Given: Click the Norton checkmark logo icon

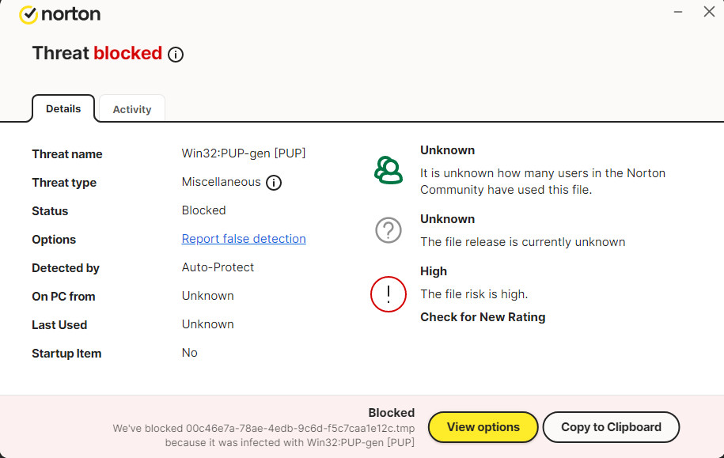Looking at the screenshot, I should point(28,15).
